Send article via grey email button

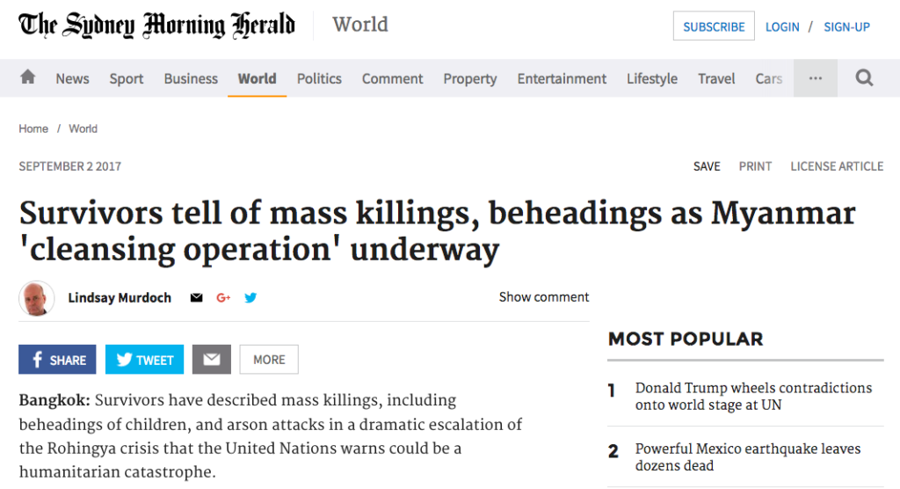coord(212,360)
